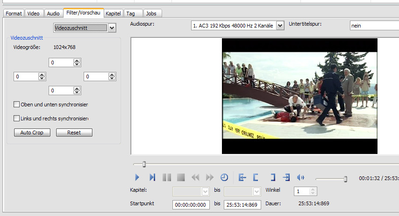
Task: Jump to start marker icon
Action: [x=242, y=177]
